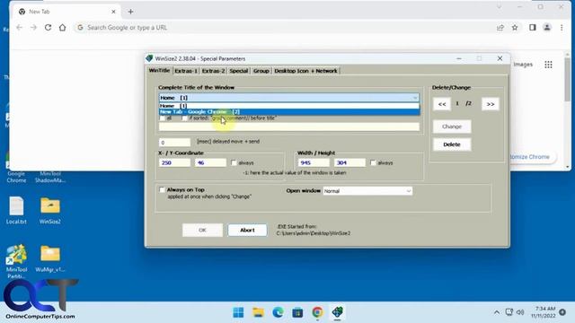575x323 pixels.
Task: Click X-coordinate field showing 250
Action: (x=174, y=162)
